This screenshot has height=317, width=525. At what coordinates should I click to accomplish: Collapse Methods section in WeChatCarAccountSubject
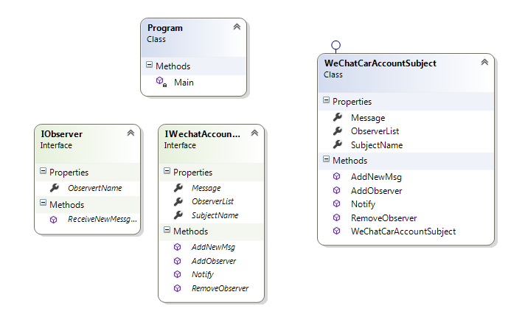pos(326,159)
